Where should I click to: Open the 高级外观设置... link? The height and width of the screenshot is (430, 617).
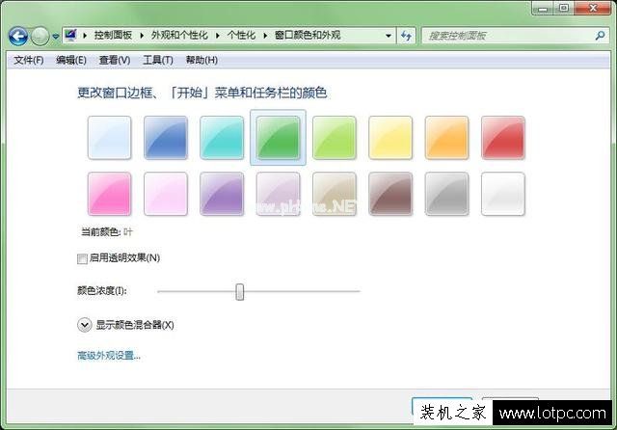(109, 356)
